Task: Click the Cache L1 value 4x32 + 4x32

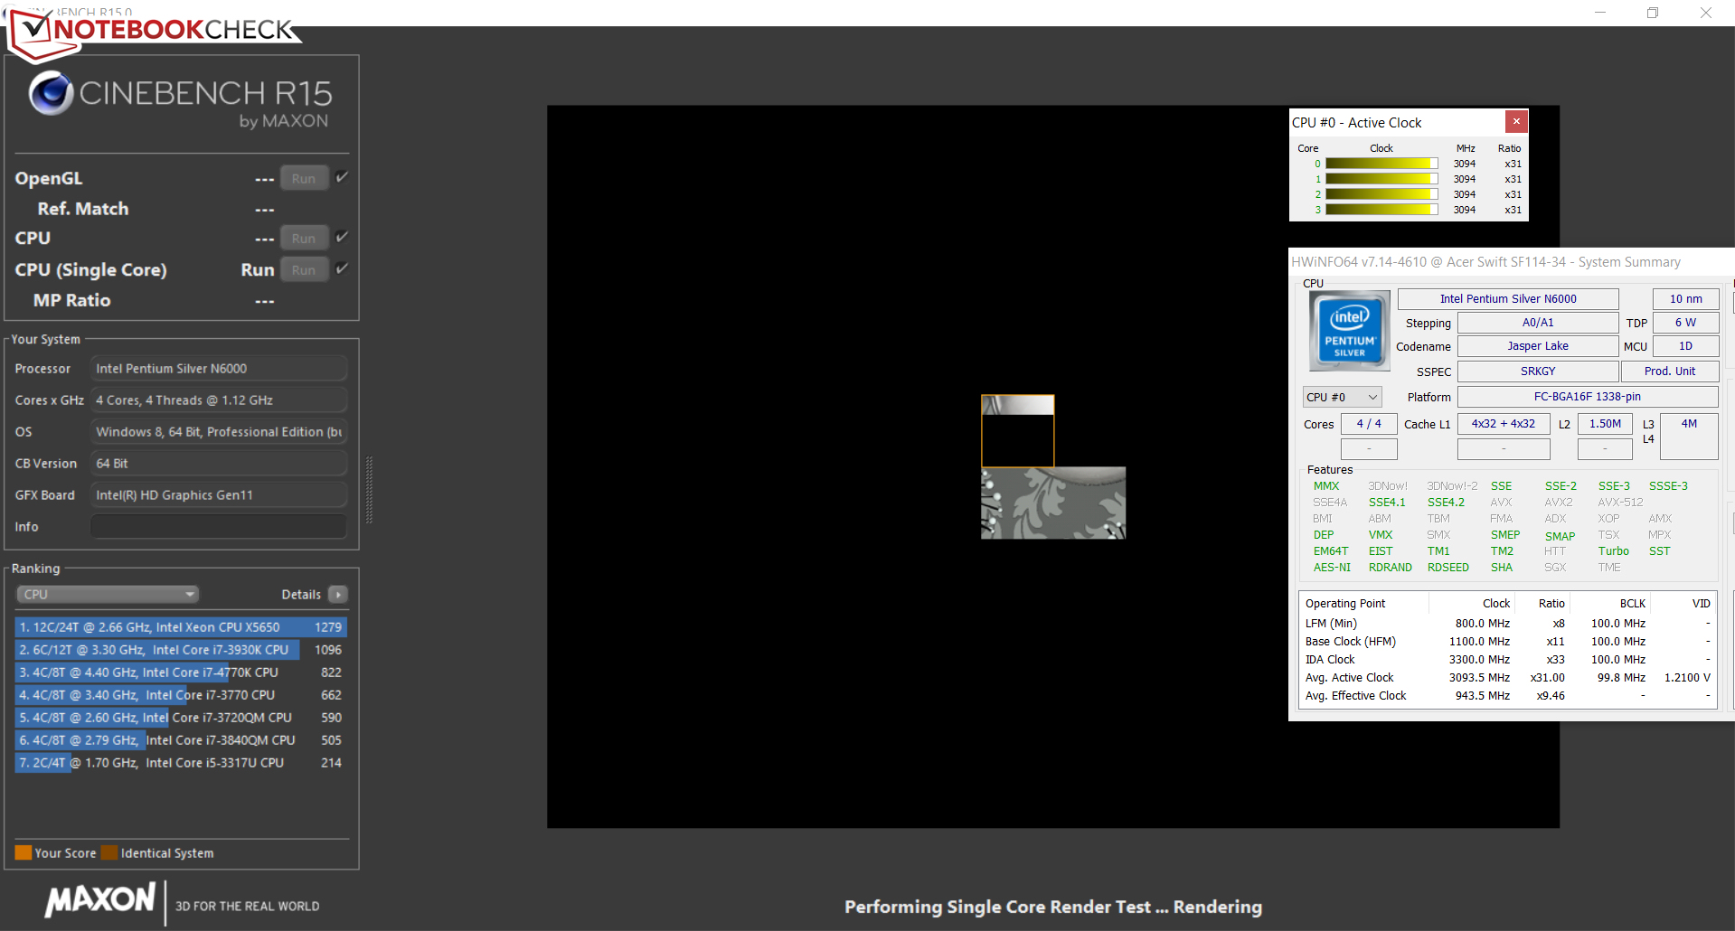Action: coord(1504,424)
